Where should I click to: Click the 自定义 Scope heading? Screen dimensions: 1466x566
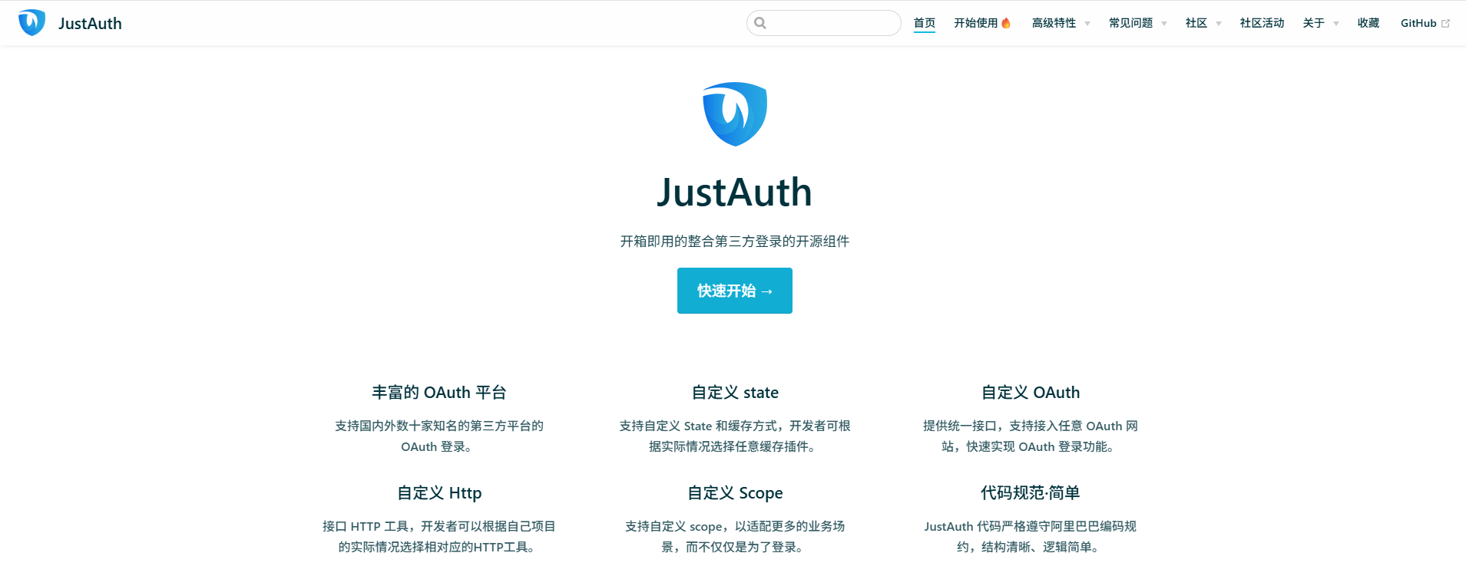click(735, 493)
